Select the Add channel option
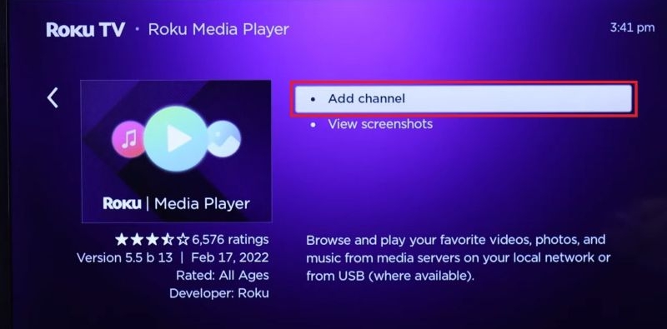Screen dimensions: 667x329 coord(464,98)
